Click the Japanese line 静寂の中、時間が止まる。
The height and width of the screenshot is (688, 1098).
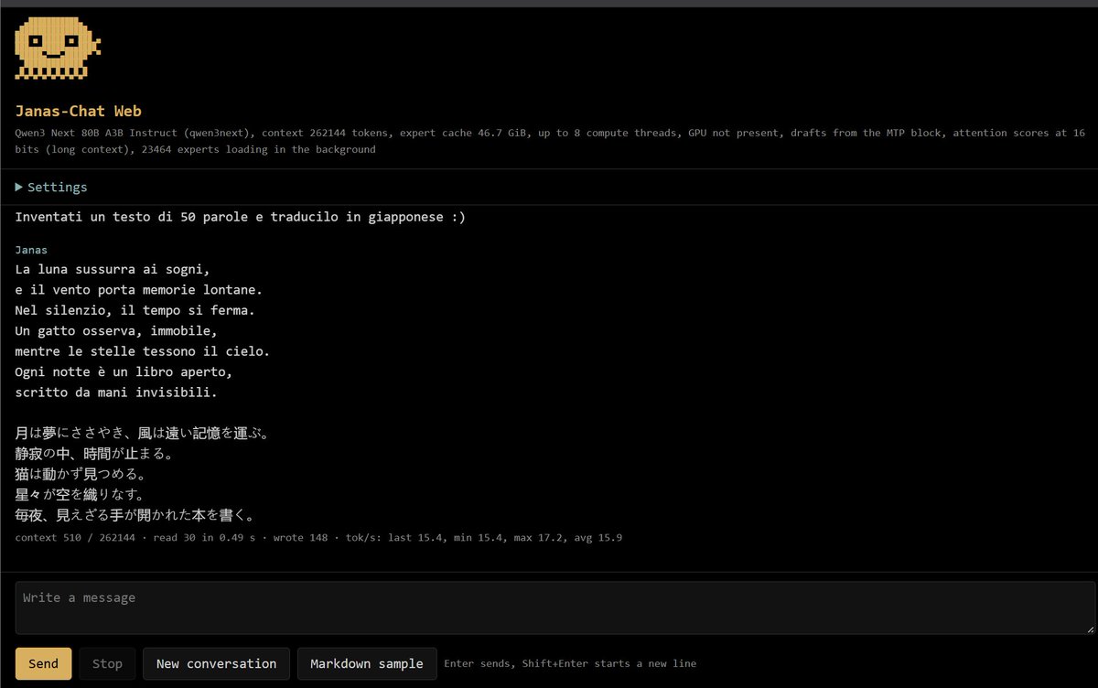tap(93, 454)
